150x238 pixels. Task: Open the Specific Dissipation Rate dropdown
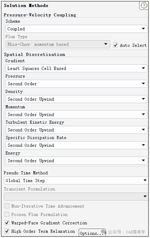click(77, 145)
